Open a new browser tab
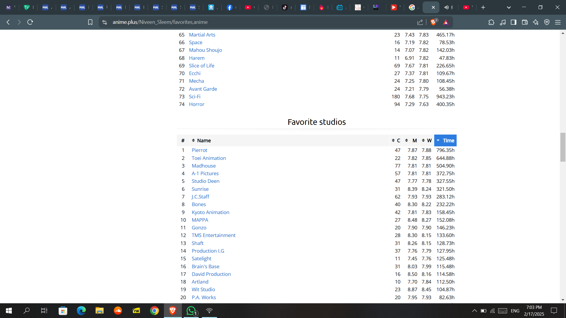This screenshot has height=318, width=566. click(483, 7)
